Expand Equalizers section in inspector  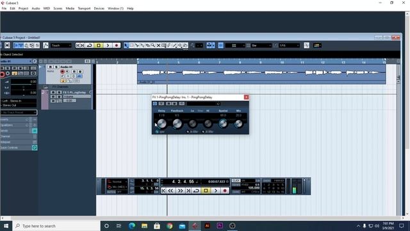pyautogui.click(x=19, y=125)
